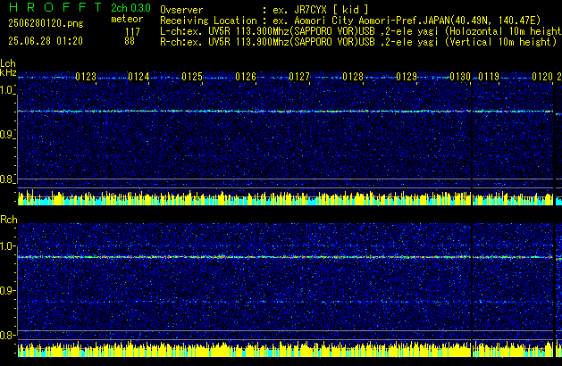Click the Lch yellow signal level bar graph
Viewport: 562px width, 366px height.
point(285,198)
